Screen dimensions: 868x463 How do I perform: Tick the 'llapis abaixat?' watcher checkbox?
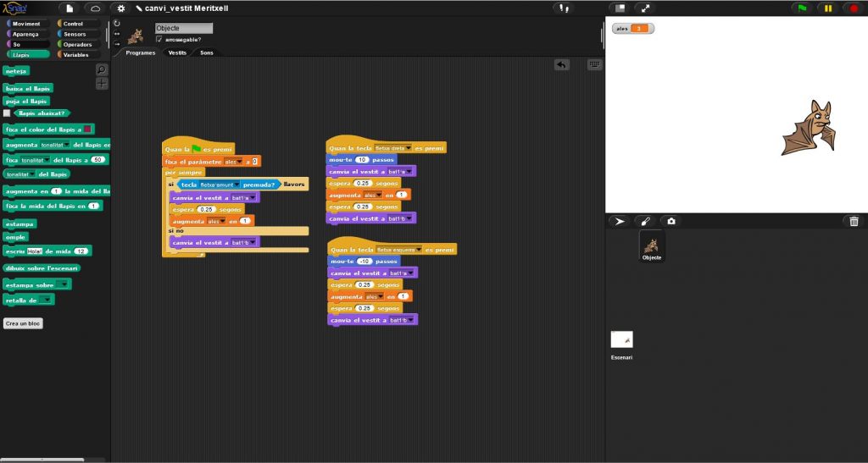point(7,113)
